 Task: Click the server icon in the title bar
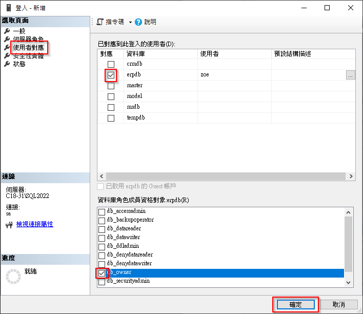(9, 8)
